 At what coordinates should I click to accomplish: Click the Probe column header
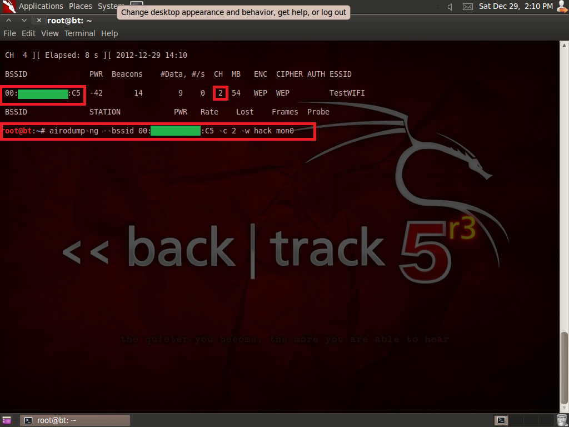[x=318, y=112]
